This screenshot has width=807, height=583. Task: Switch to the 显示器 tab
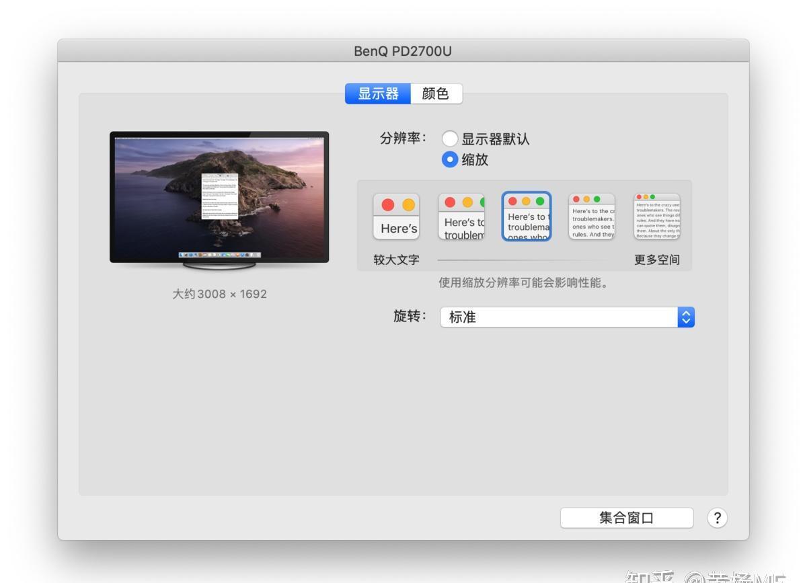click(378, 93)
